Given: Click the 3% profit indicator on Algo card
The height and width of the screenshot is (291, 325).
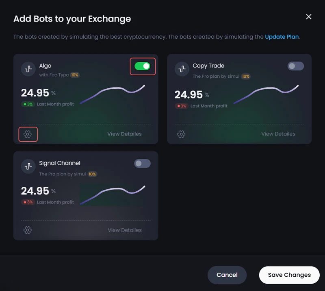Looking at the screenshot, I should (x=28, y=104).
